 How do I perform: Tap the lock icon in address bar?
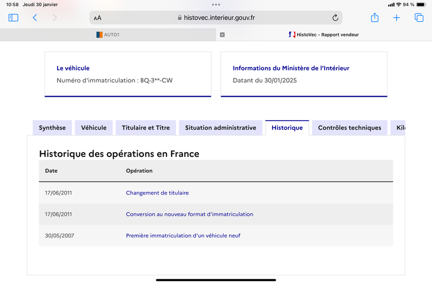pos(180,18)
